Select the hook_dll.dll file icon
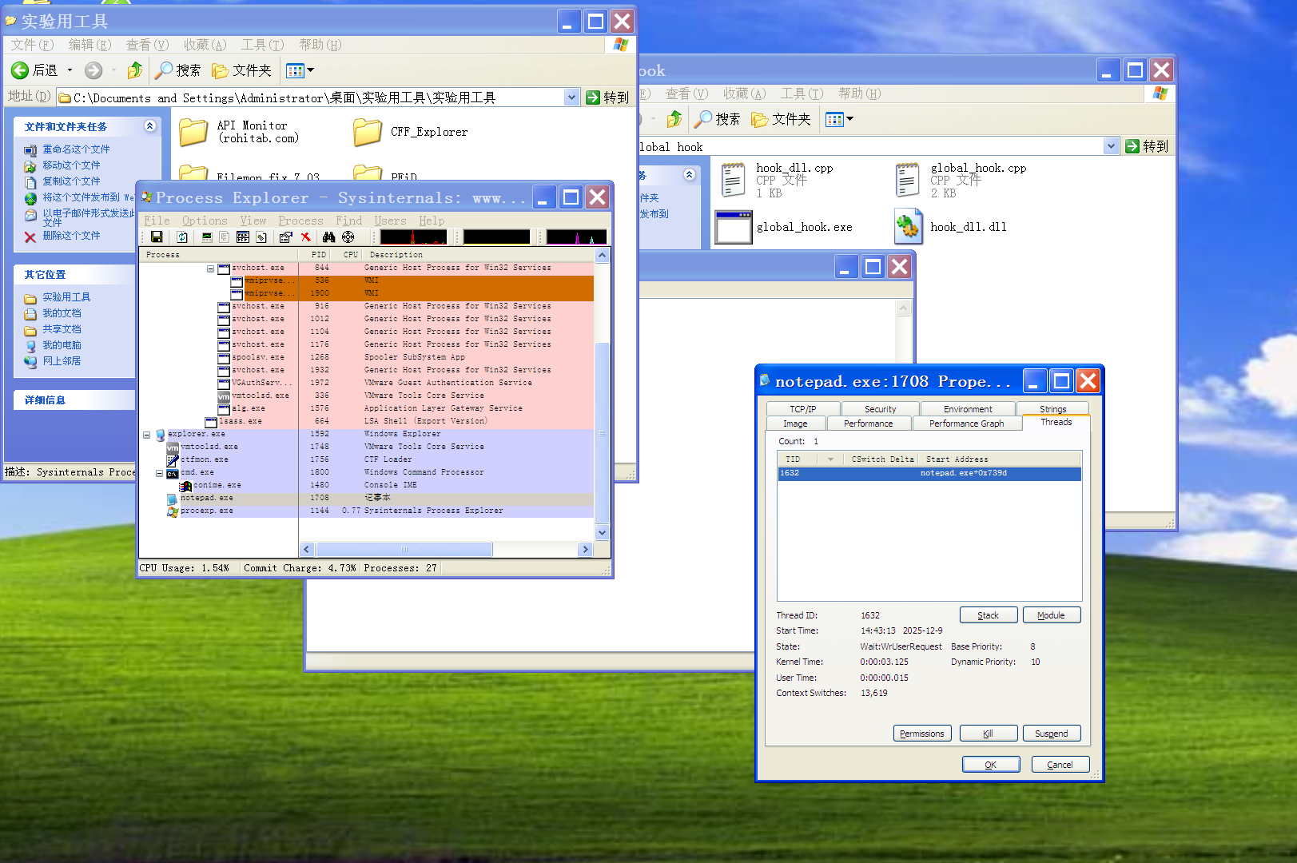The height and width of the screenshot is (863, 1297). tap(908, 228)
